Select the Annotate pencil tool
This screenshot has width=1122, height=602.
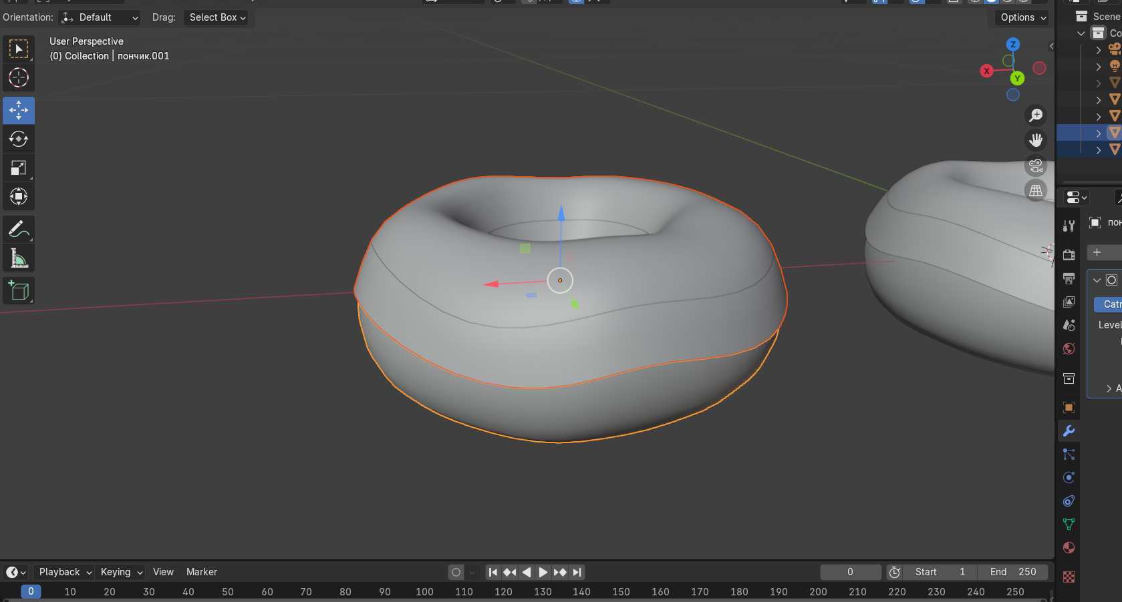tap(19, 230)
